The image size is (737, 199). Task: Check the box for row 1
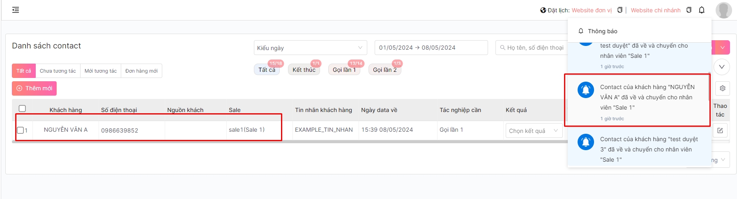(x=20, y=130)
